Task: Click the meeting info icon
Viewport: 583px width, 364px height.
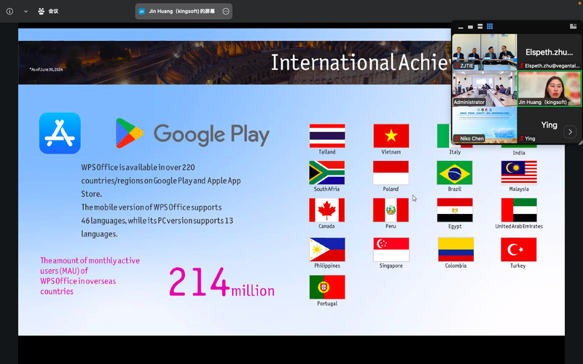Action: [x=9, y=12]
